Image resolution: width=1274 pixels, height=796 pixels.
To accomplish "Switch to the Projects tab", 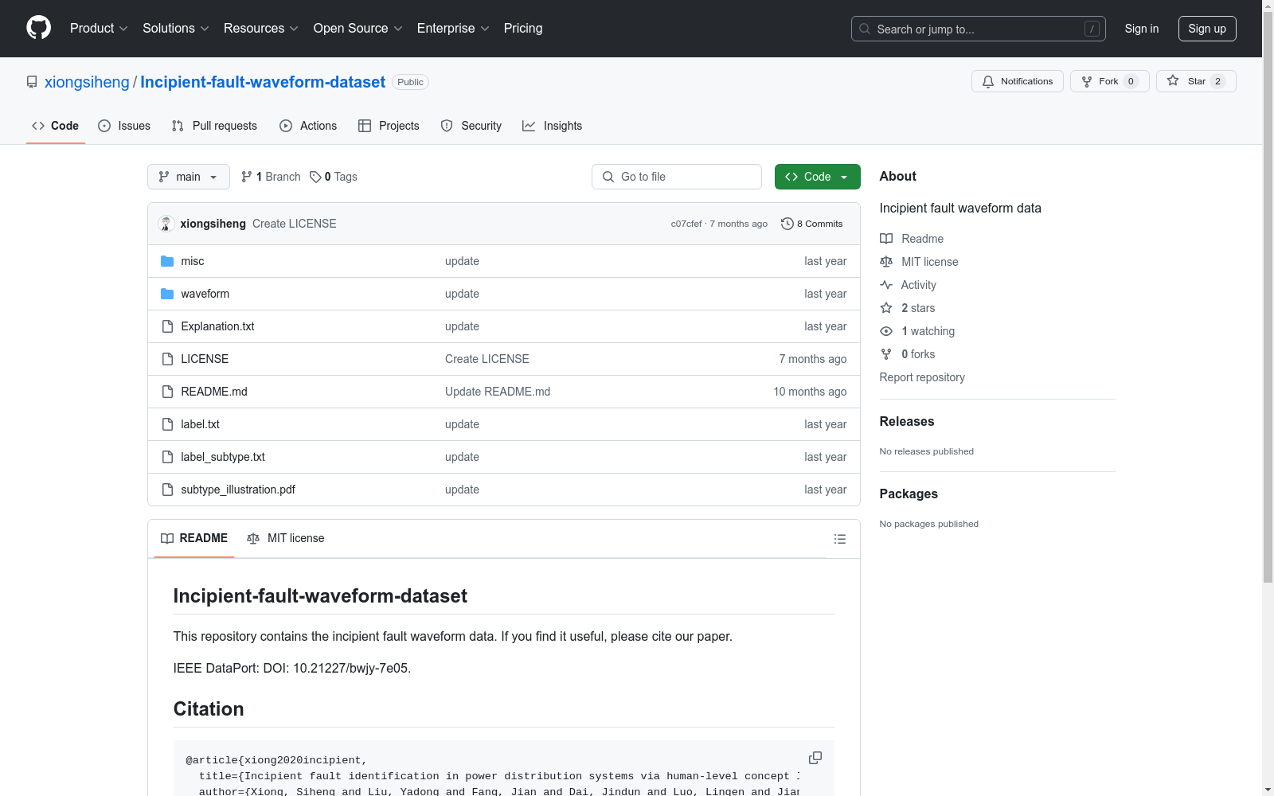I will tap(389, 126).
